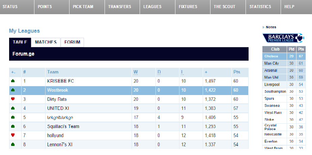Click the green up arrow beside Westbrook
312x155 pixels.
point(13,90)
